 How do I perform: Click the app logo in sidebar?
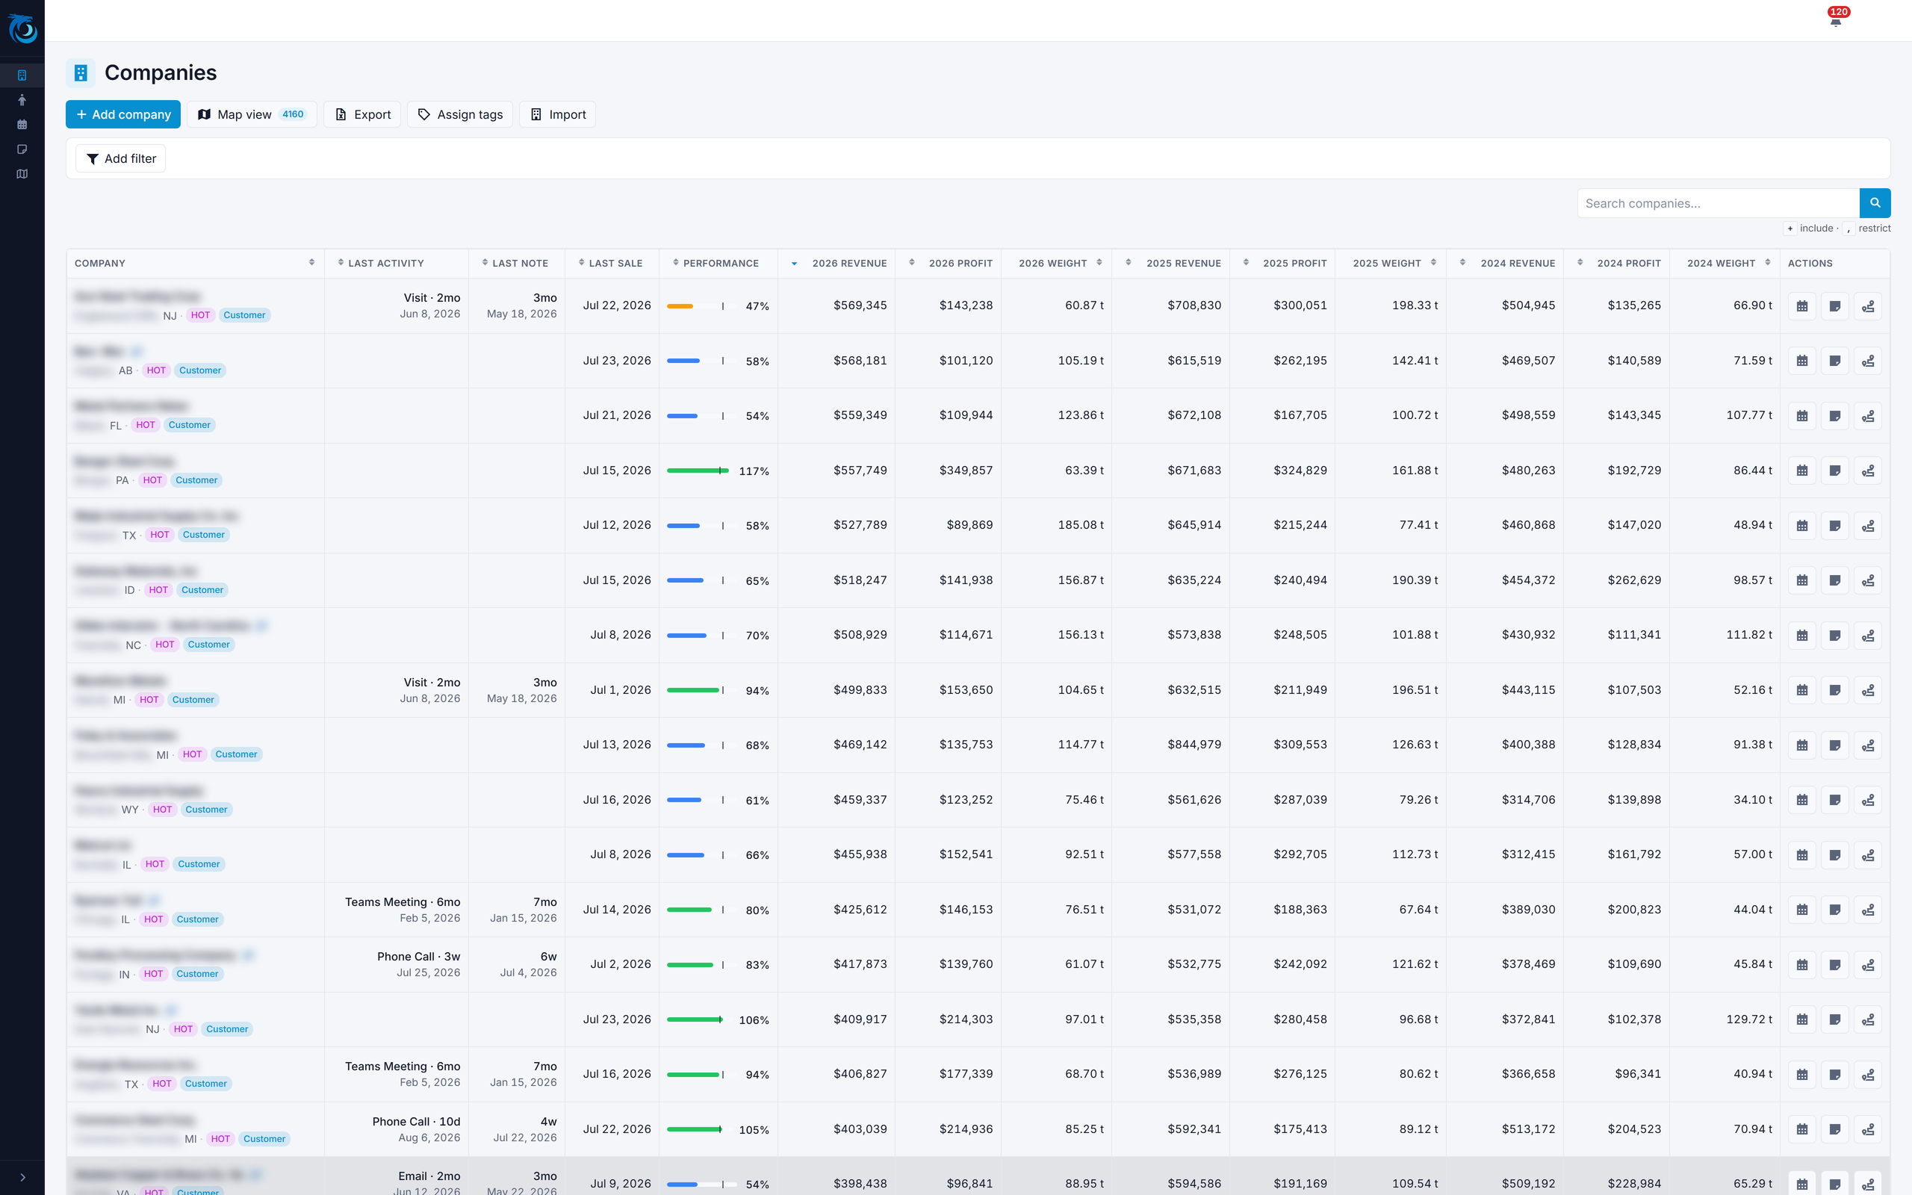click(x=22, y=28)
